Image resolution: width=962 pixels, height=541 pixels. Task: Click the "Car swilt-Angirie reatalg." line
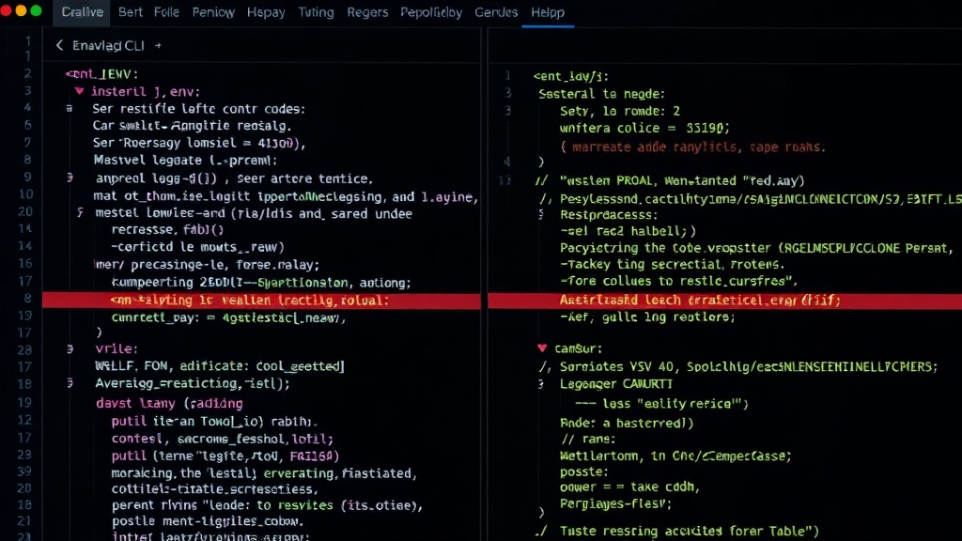click(x=192, y=126)
